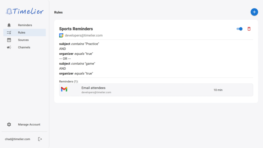
Task: Open the Reminders menu item
Action: pos(25,25)
